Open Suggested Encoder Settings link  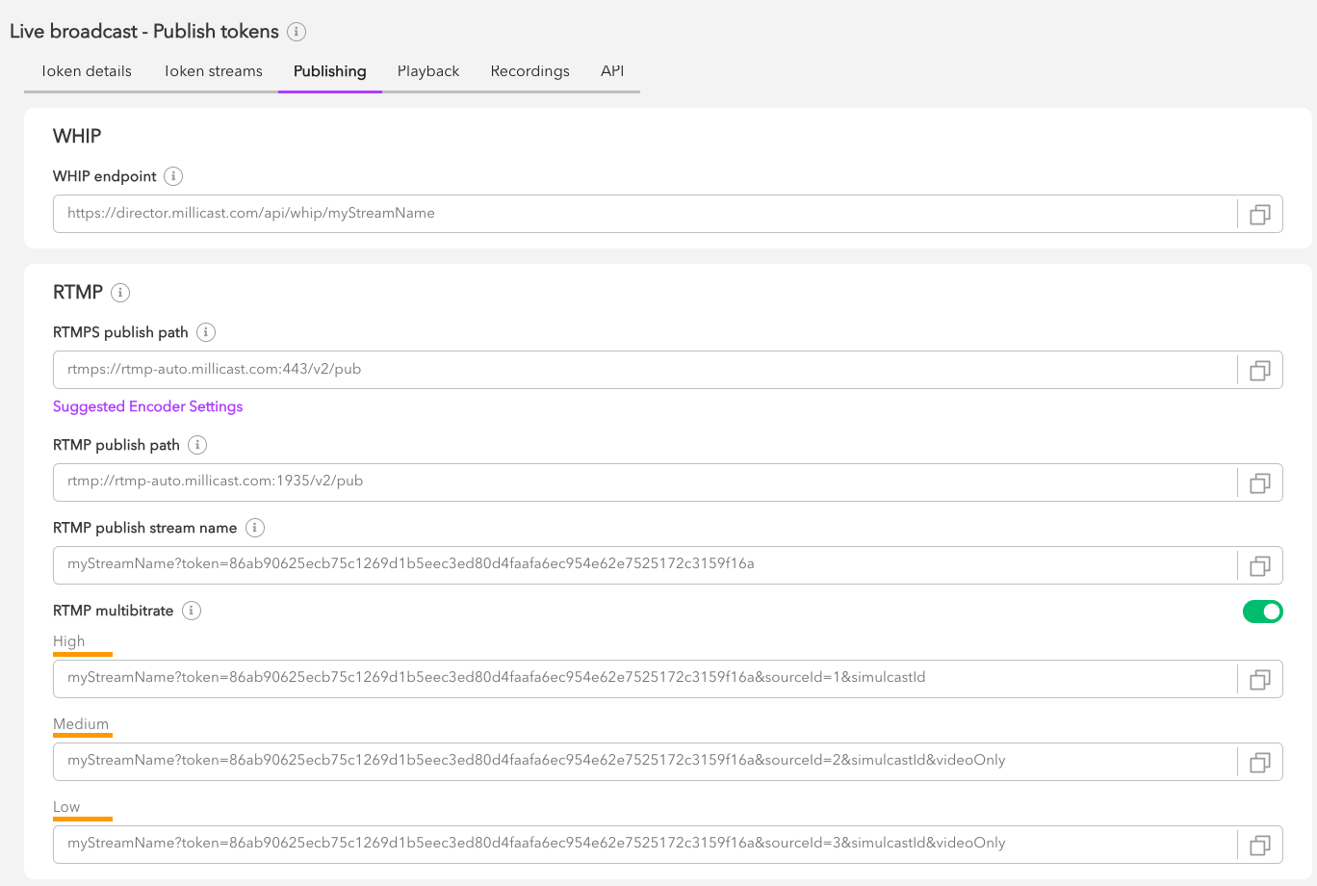click(147, 406)
